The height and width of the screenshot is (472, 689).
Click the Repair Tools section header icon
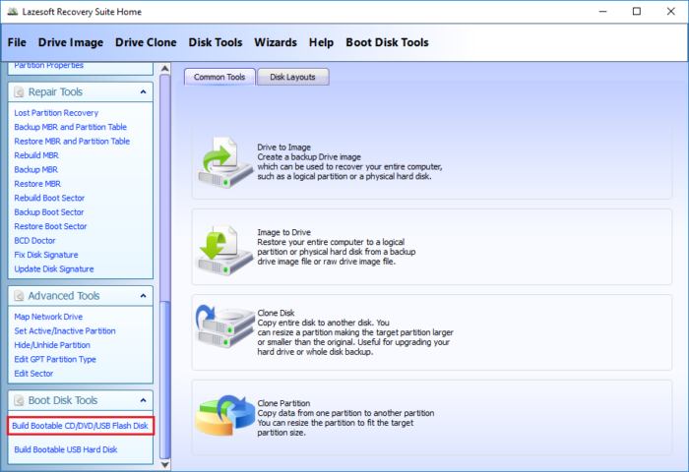click(x=19, y=92)
